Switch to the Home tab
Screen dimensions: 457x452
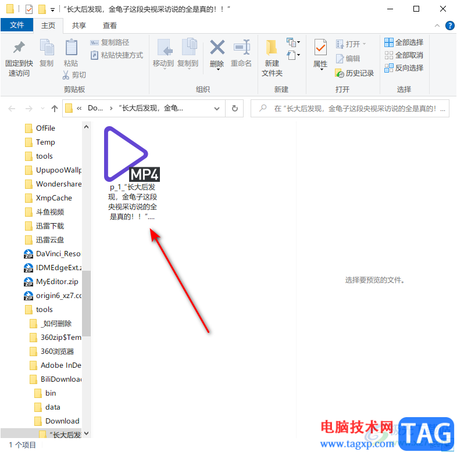click(48, 26)
